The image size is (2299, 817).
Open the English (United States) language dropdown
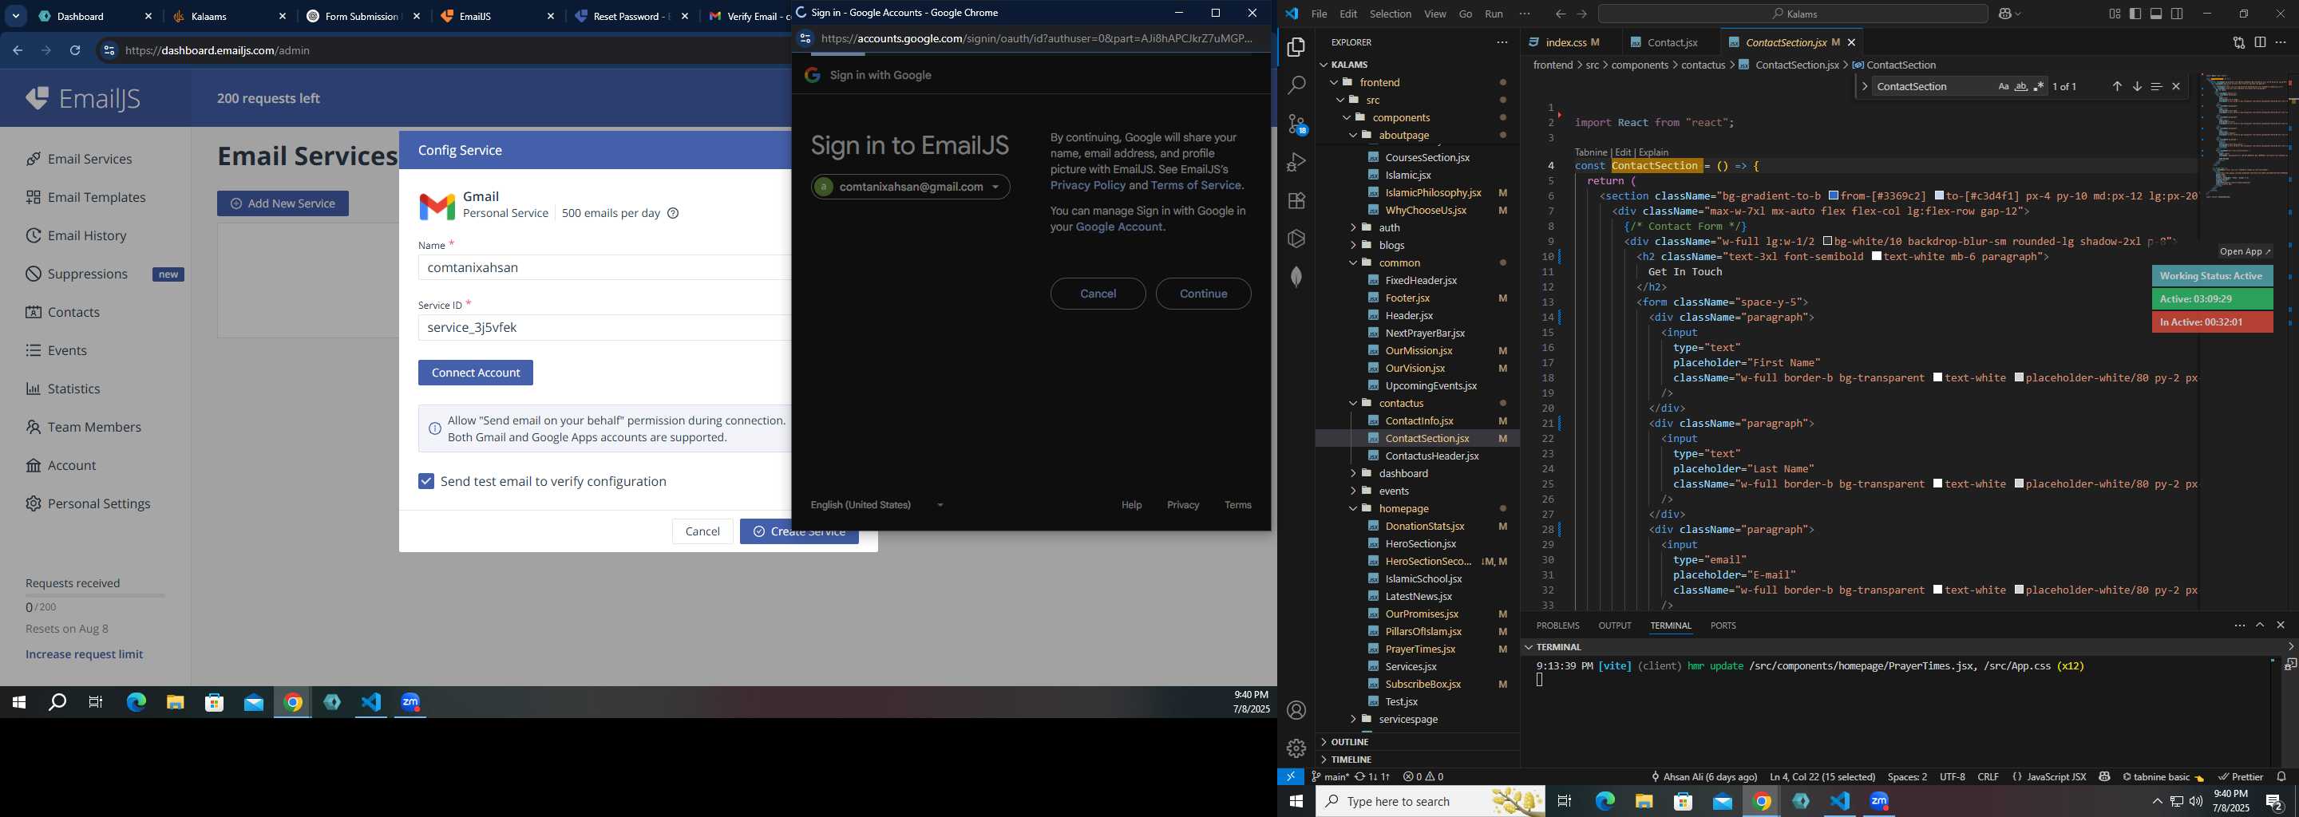tap(877, 505)
